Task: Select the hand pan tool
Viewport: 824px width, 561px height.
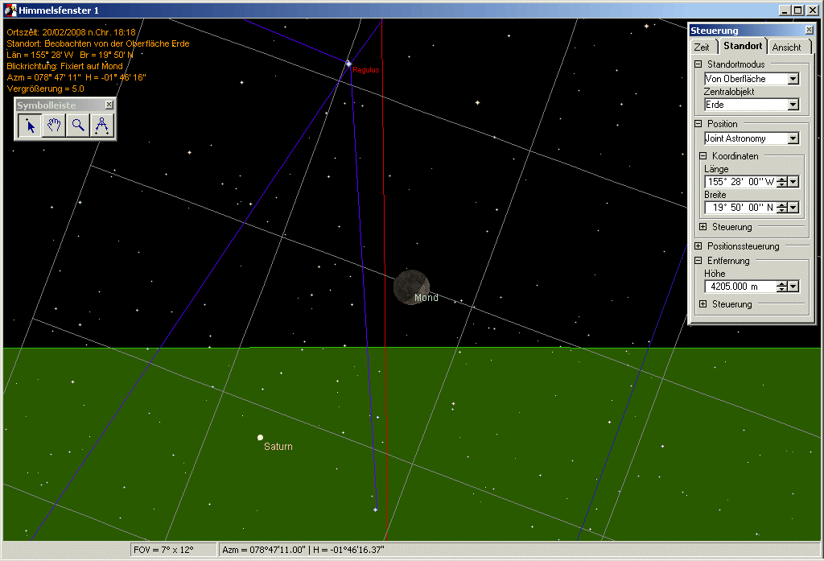Action: click(x=54, y=126)
